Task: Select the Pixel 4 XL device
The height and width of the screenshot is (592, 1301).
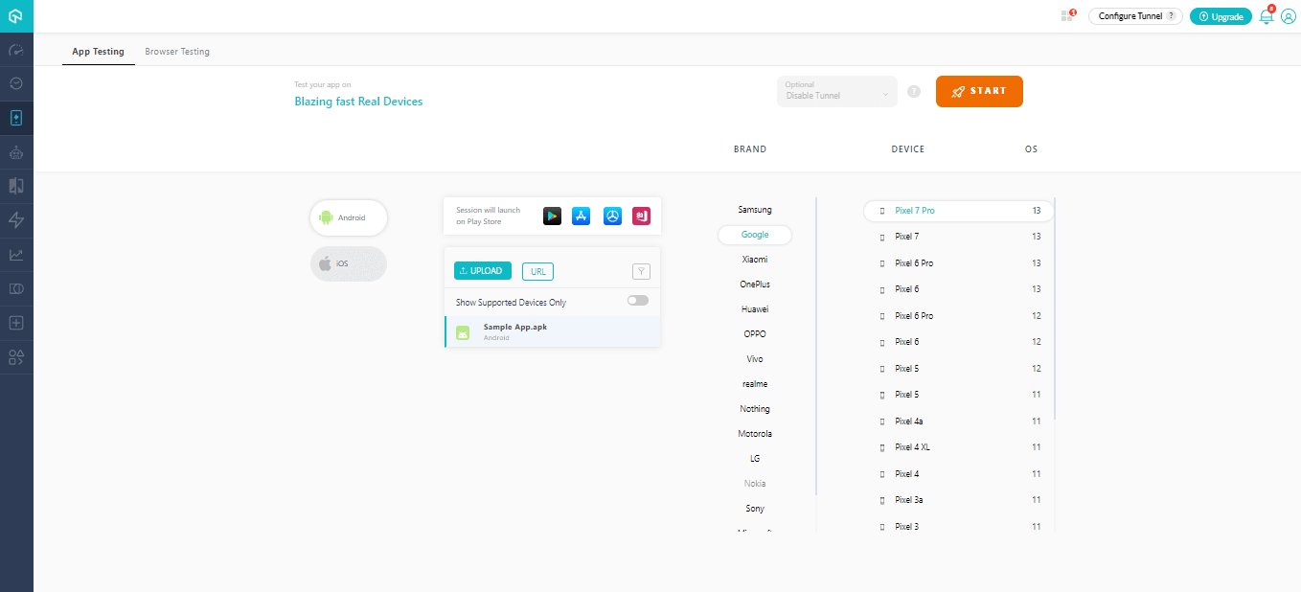Action: click(958, 447)
